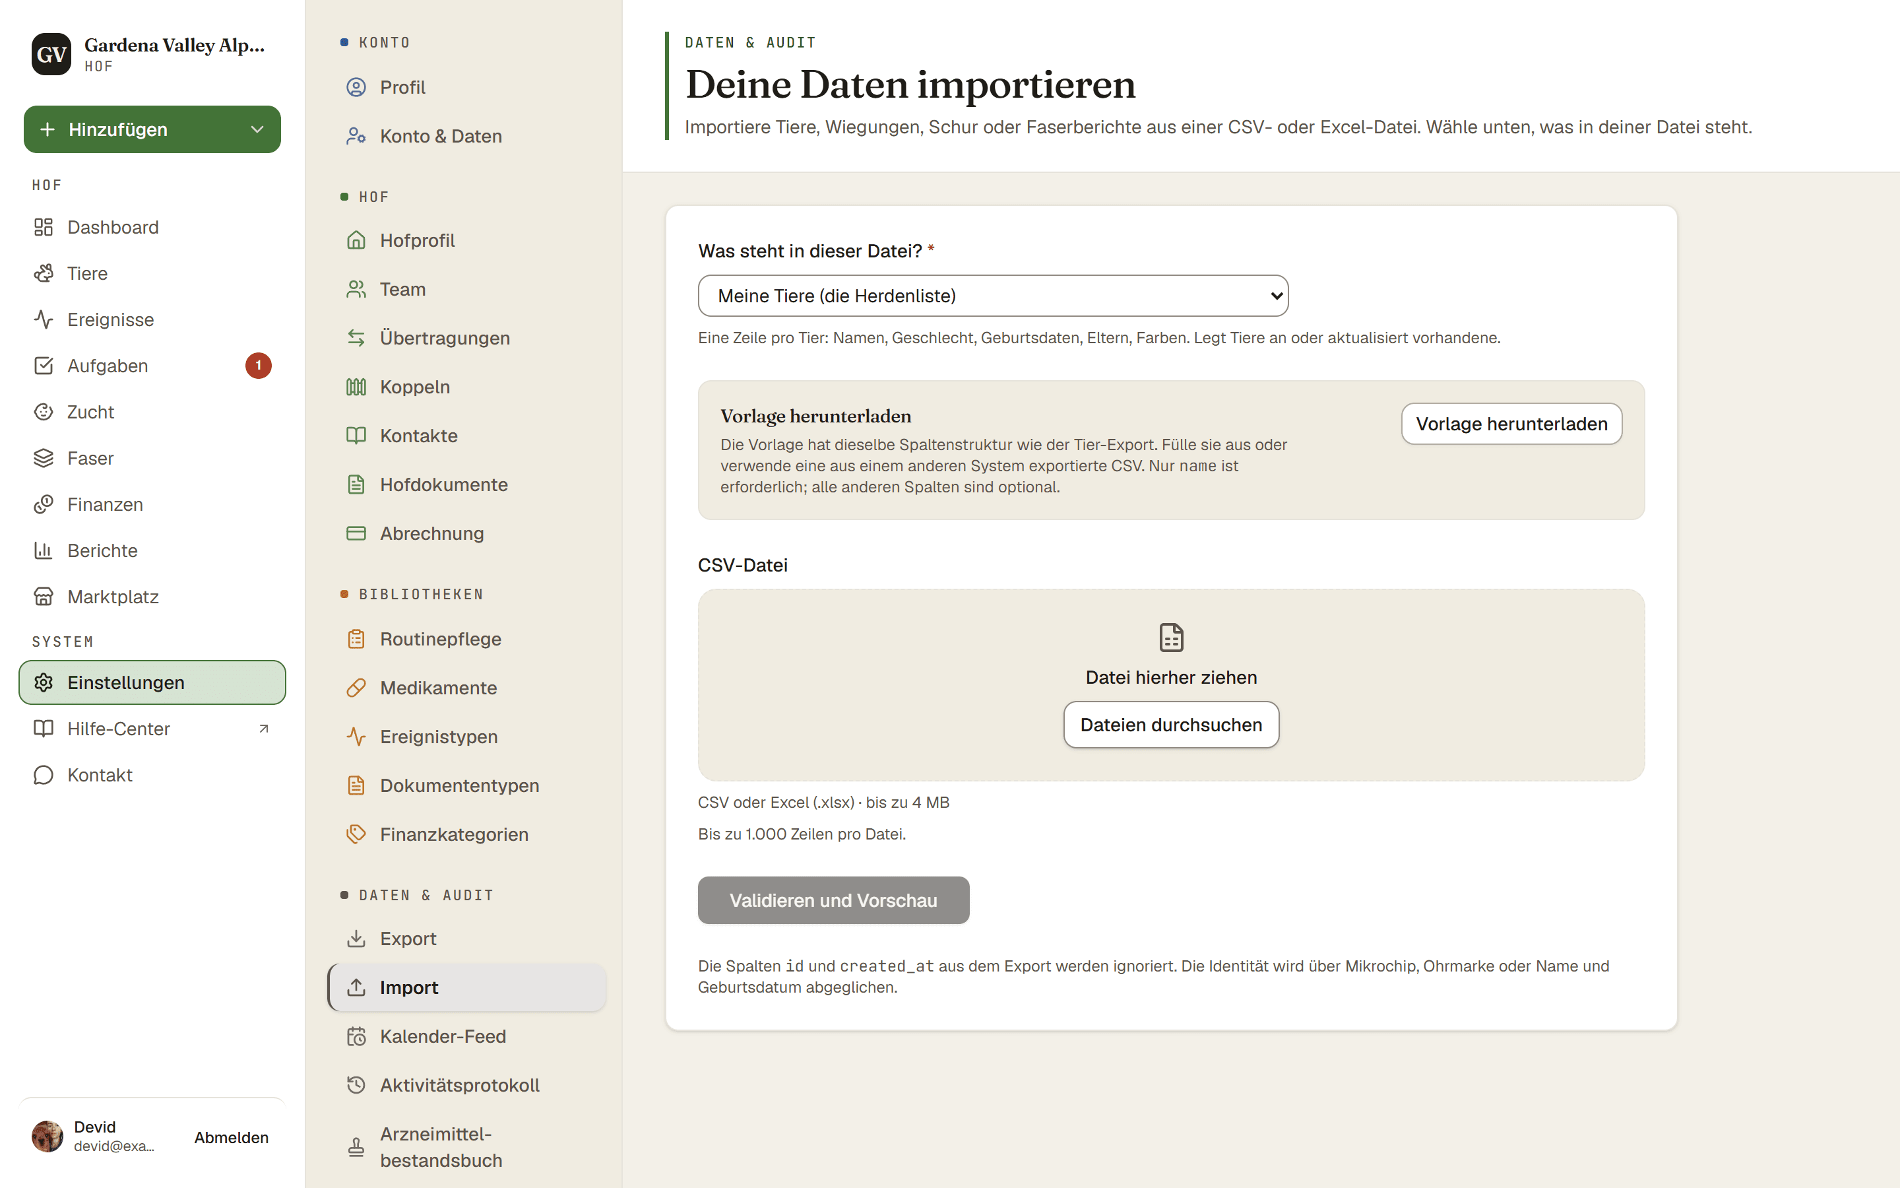This screenshot has height=1188, width=1900.
Task: Click the Kalender-Feed calendar icon
Action: pyautogui.click(x=356, y=1036)
